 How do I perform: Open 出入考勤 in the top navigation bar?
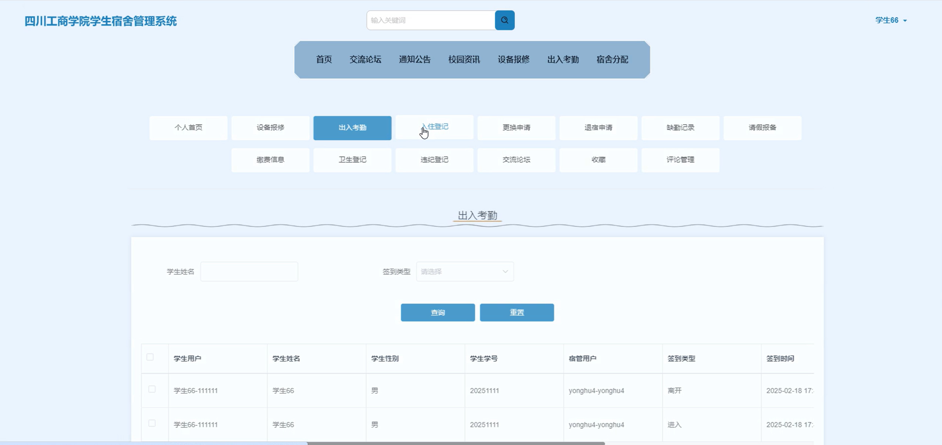coord(563,60)
